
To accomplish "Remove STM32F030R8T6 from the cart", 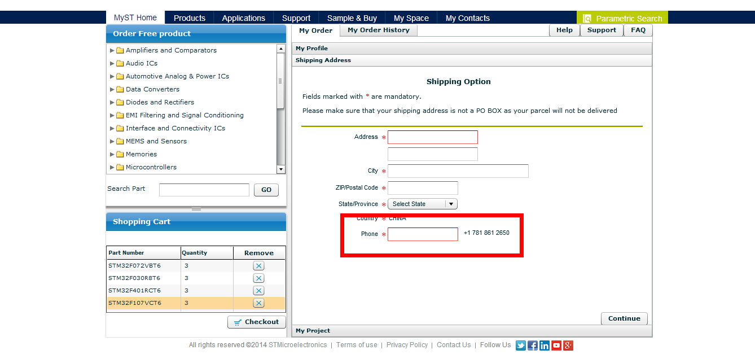I will [x=258, y=278].
